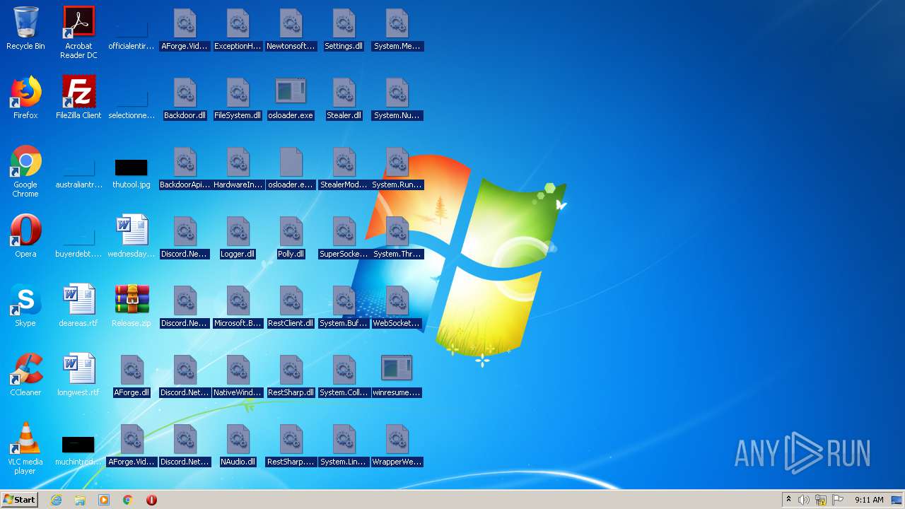This screenshot has height=509, width=905.
Task: Launch Internet Explorer from taskbar
Action: click(57, 500)
